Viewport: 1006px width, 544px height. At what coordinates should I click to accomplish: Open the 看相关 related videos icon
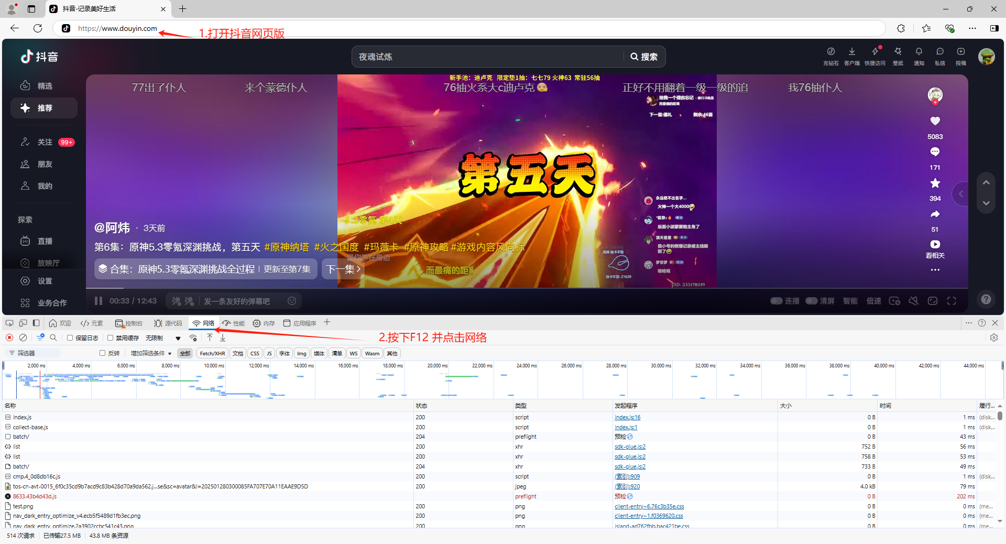pyautogui.click(x=935, y=244)
